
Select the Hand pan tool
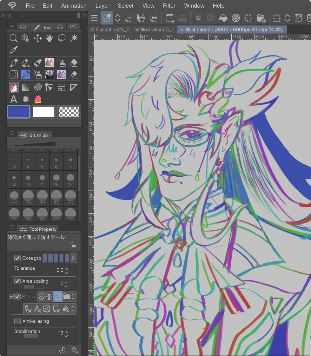(49, 38)
